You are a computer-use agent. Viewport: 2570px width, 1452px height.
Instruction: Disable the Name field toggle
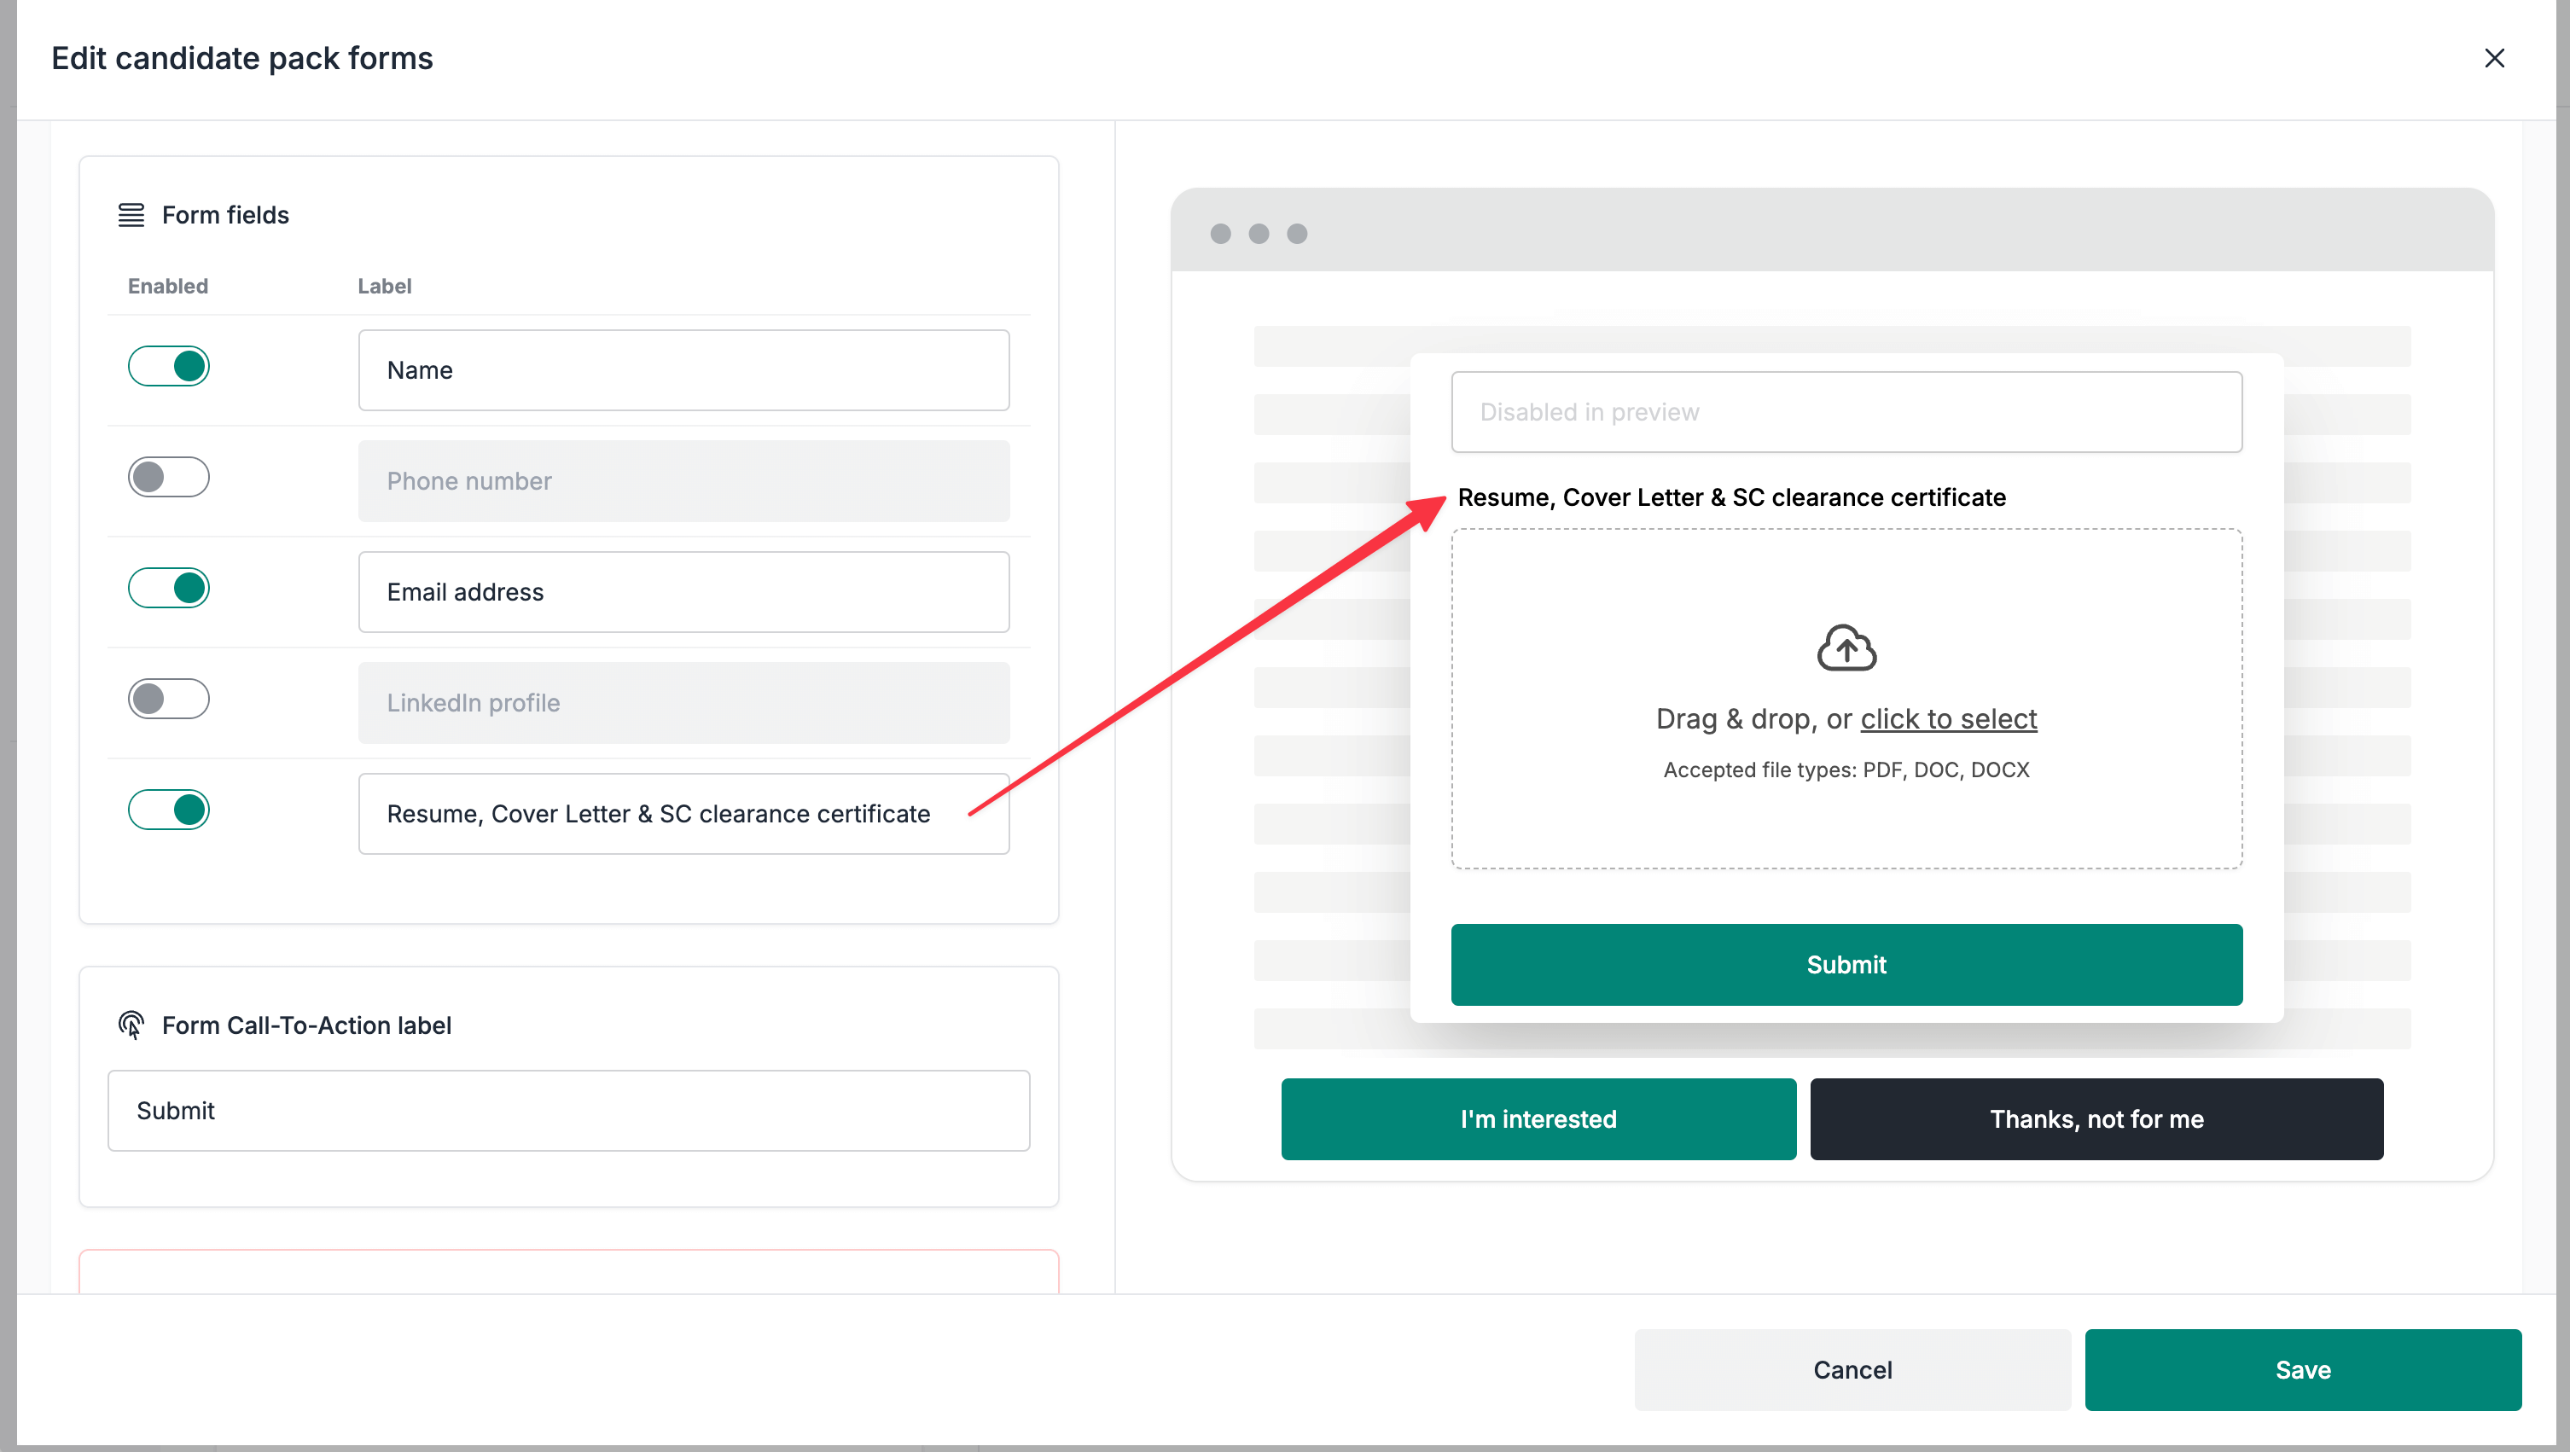click(x=169, y=366)
